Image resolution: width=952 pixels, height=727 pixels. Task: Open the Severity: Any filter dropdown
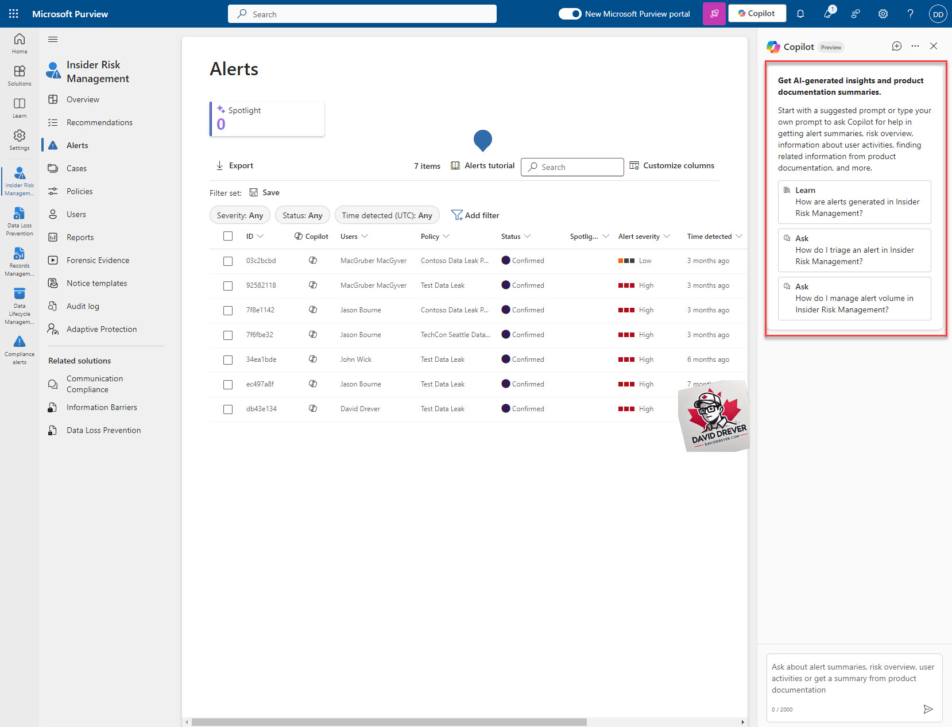point(240,215)
